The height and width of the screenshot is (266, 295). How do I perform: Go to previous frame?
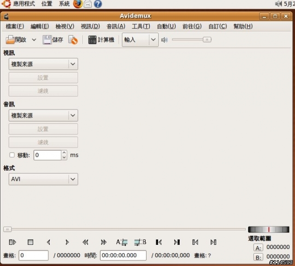[x=48, y=242]
